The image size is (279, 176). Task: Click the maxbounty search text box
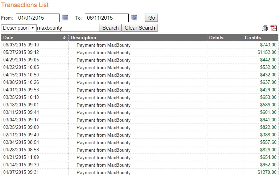click(67, 28)
